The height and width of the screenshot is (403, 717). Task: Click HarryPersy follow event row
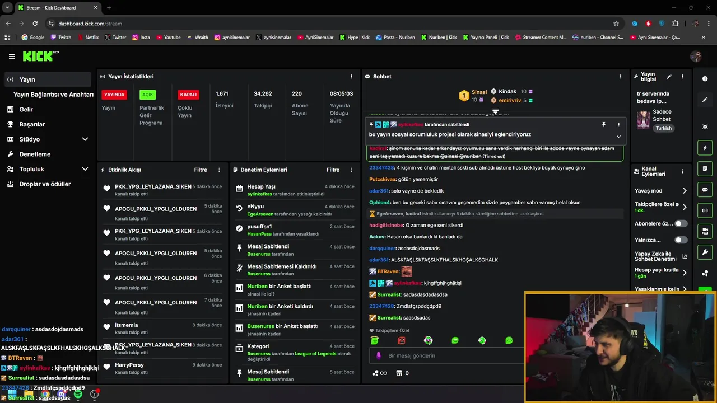[x=163, y=368]
